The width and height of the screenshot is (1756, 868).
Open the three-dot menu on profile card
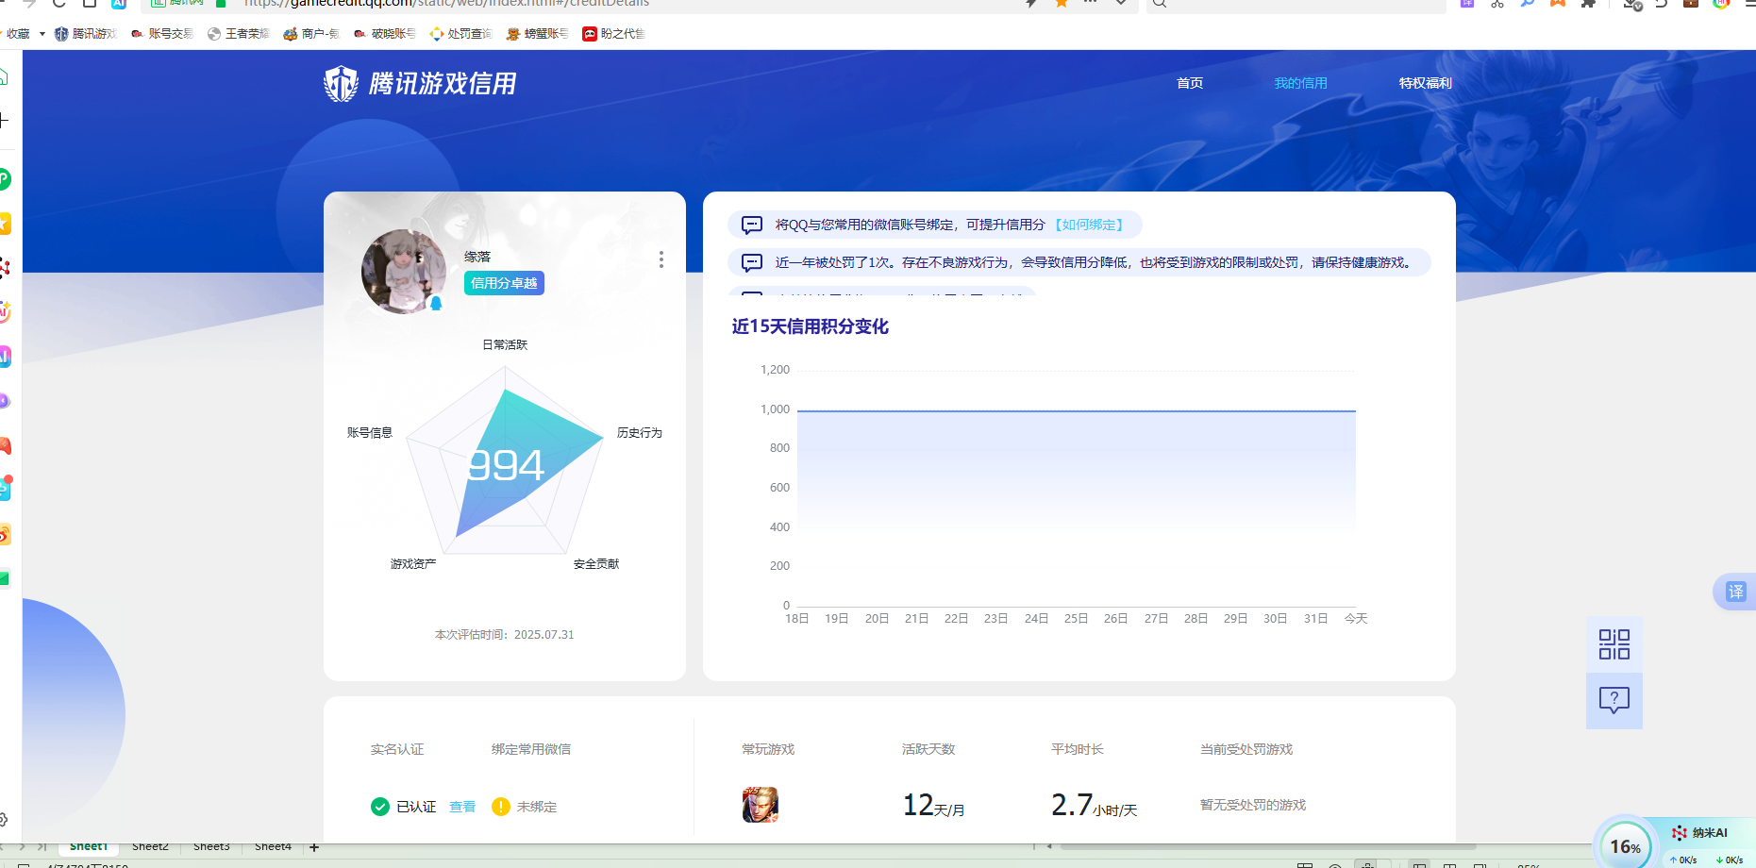click(x=661, y=259)
